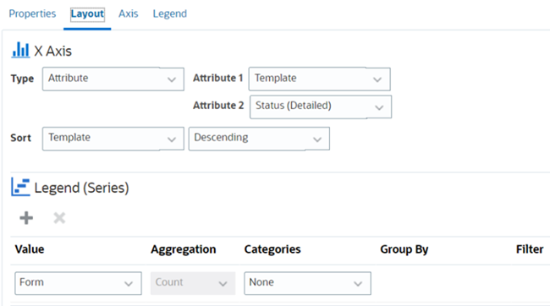The width and height of the screenshot is (550, 306).
Task: Switch to the Properties tab
Action: click(32, 14)
